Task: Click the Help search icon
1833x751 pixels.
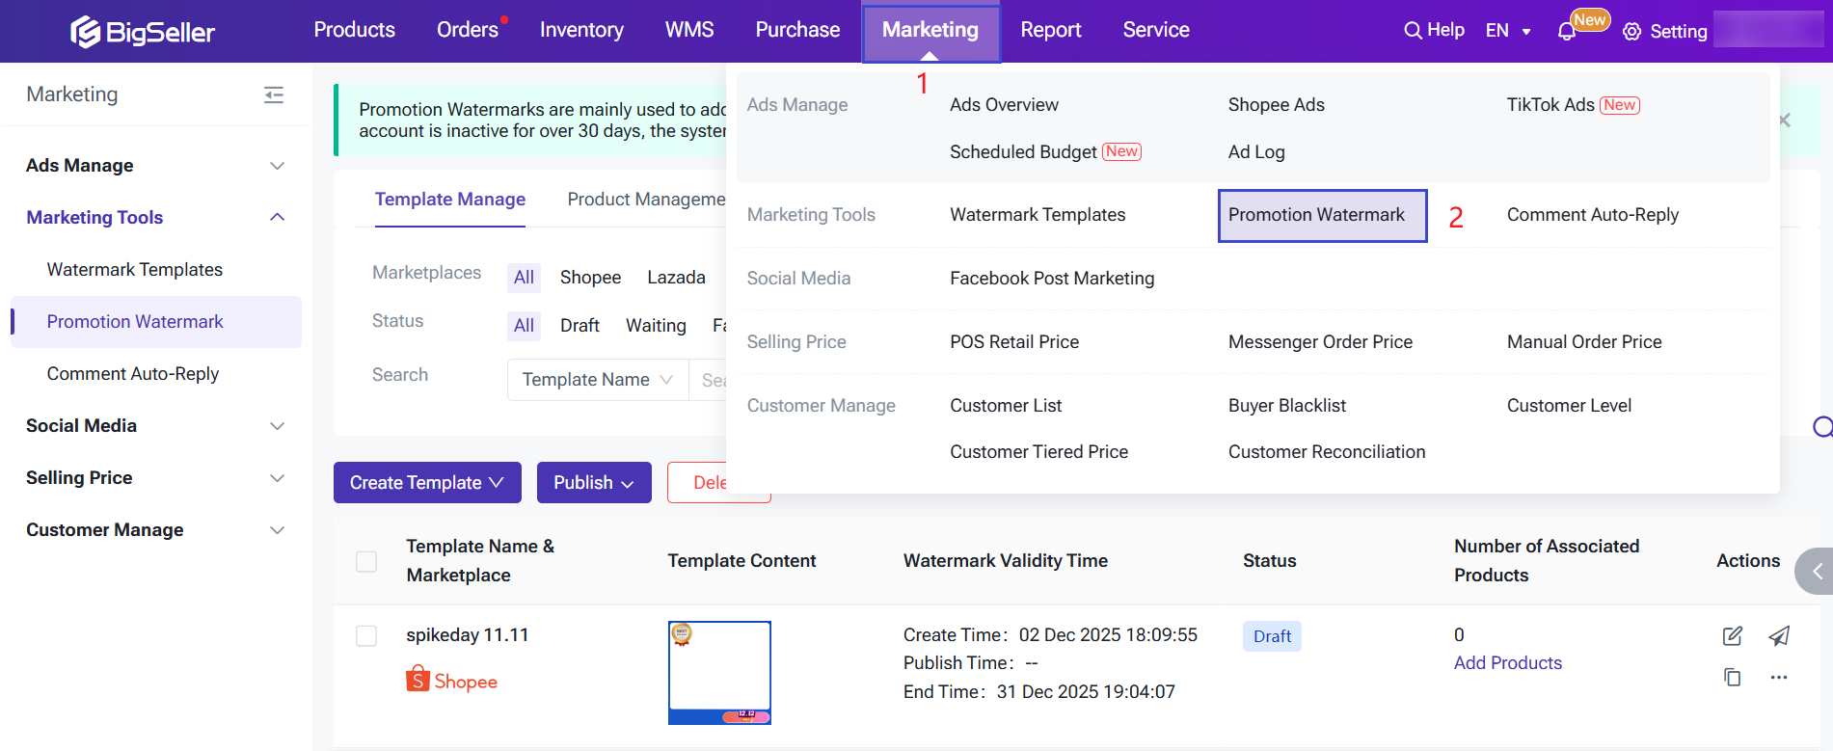Action: coord(1413,31)
